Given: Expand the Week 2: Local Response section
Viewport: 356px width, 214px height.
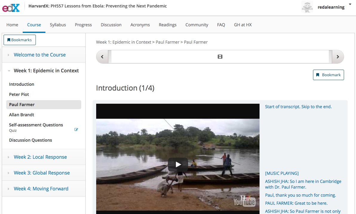Looking at the screenshot, I should coord(40,157).
